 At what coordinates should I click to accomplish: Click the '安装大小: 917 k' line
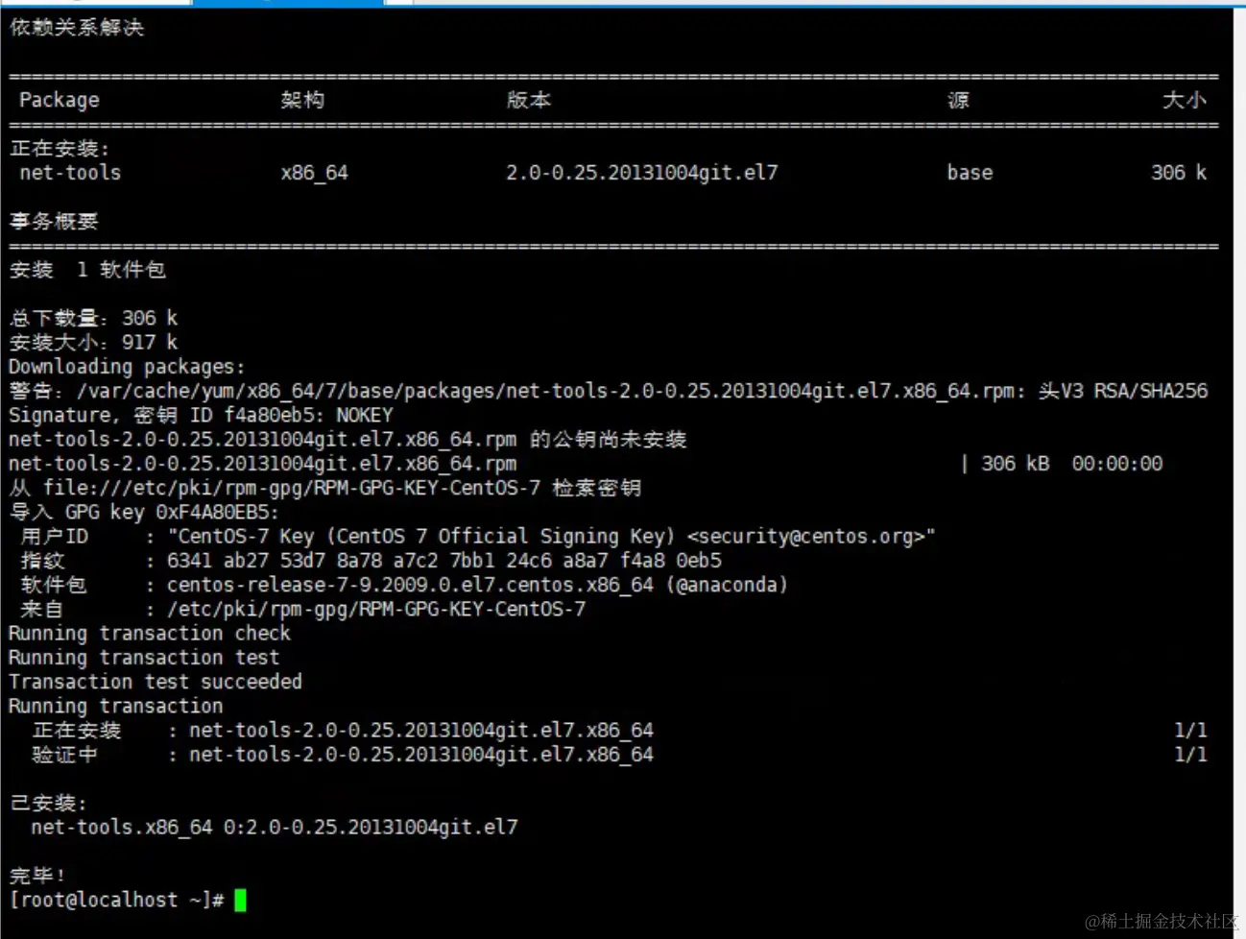point(93,343)
